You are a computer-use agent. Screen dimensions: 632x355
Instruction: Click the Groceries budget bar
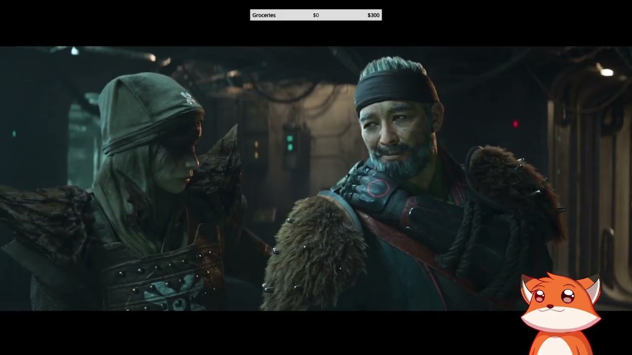(316, 15)
